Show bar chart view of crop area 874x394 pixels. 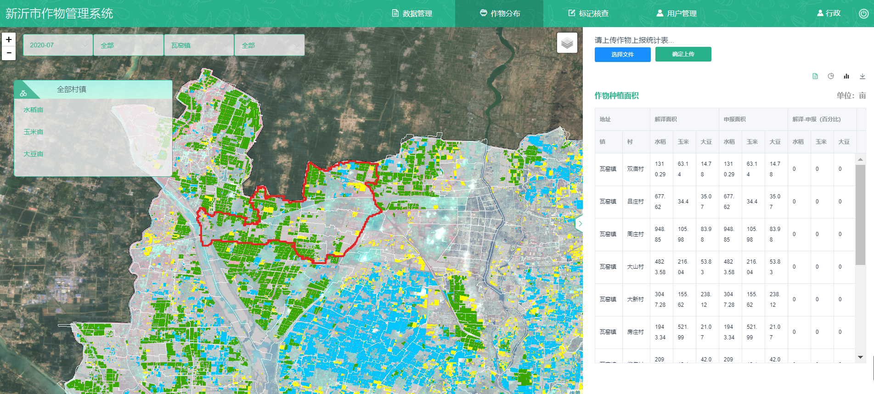click(x=846, y=76)
